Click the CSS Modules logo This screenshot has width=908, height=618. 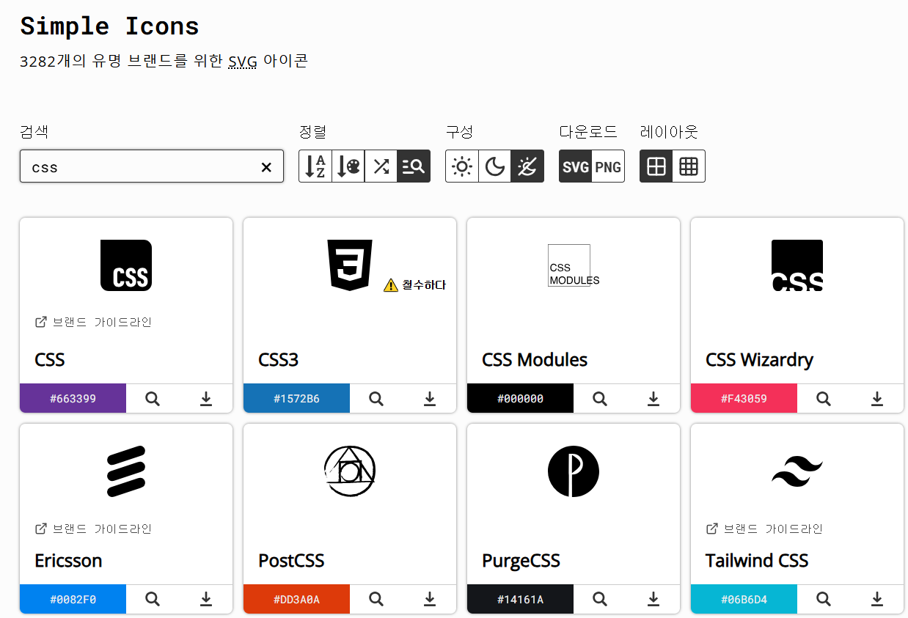(574, 265)
